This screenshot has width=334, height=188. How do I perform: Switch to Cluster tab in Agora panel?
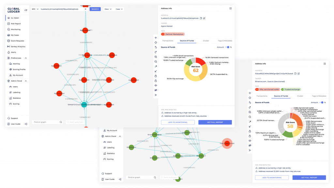206,41
